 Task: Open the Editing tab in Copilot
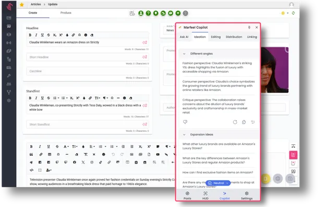coord(215,37)
